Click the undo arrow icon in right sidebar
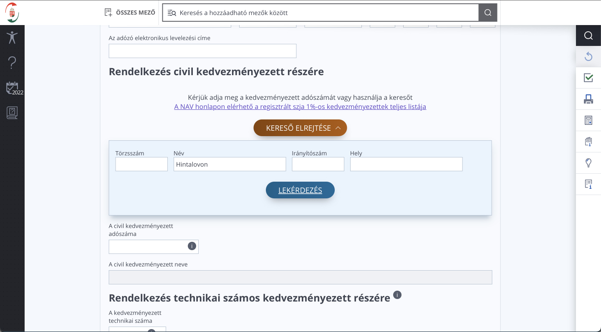Image resolution: width=601 pixels, height=332 pixels. (x=588, y=56)
